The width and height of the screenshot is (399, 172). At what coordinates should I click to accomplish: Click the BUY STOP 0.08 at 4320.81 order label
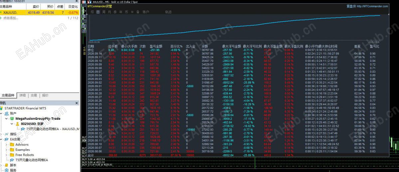coord(97,165)
